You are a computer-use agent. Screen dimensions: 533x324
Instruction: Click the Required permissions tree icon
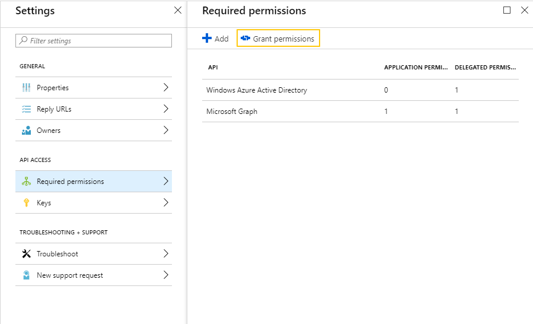point(26,182)
